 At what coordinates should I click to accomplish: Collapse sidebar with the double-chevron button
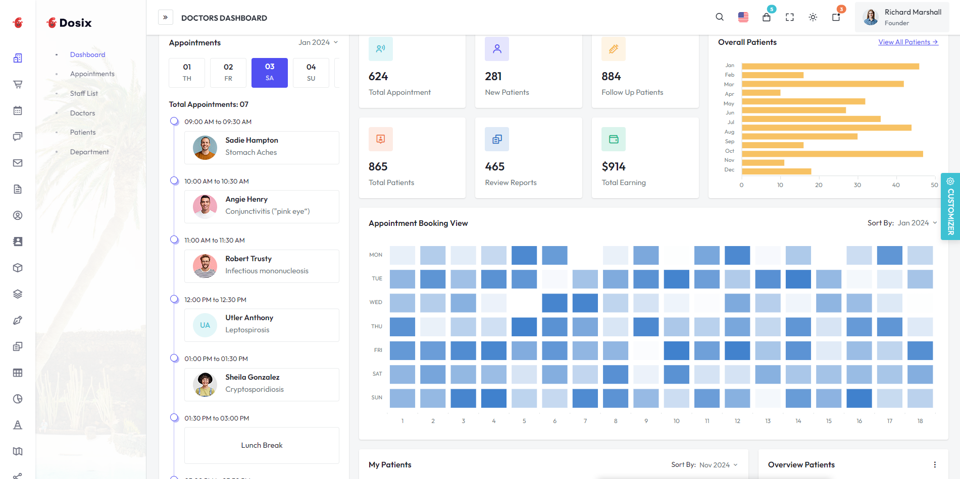[x=166, y=18]
